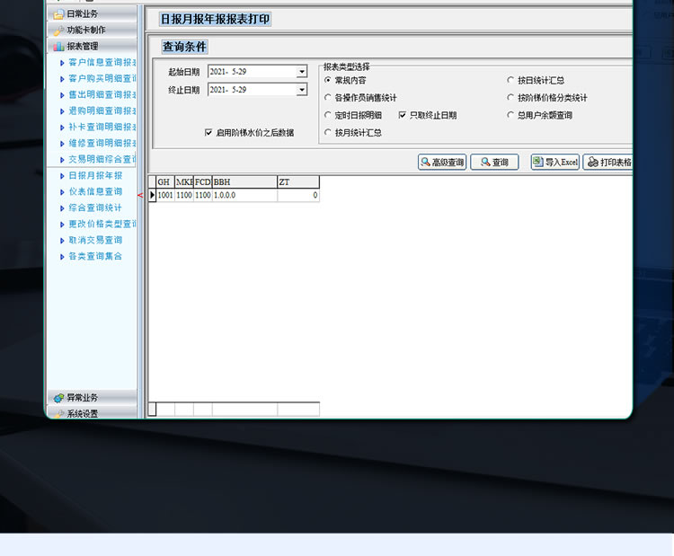Open 仪表信息查询 in the sidebar

click(95, 192)
